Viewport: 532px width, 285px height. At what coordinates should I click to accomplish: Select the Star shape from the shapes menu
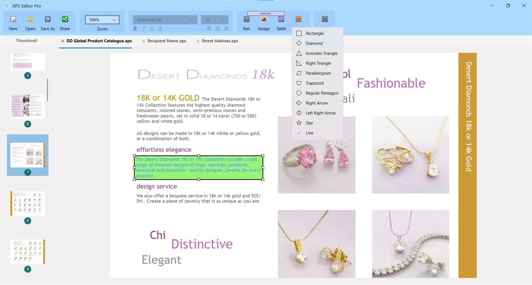pos(309,123)
